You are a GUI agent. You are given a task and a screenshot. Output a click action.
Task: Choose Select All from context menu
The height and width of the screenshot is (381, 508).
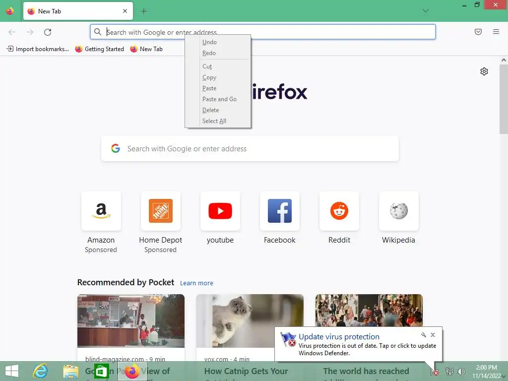(218, 121)
